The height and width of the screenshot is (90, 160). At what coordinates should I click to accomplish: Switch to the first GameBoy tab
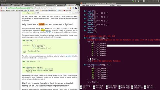49,5
